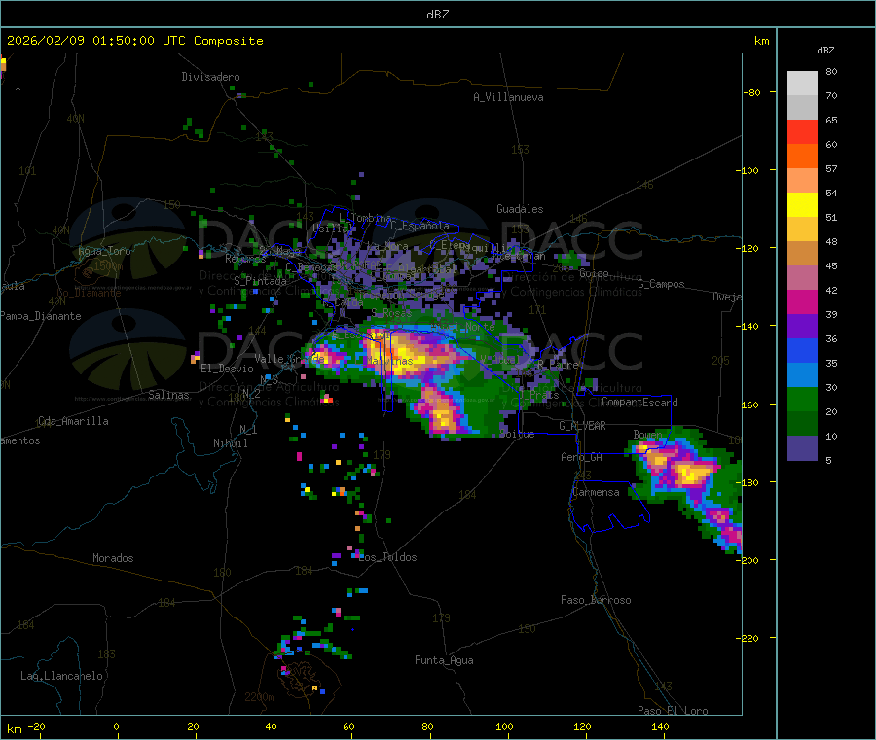The height and width of the screenshot is (740, 876).
Task: Click the -200 km vertical axis tick
Action: (x=747, y=560)
